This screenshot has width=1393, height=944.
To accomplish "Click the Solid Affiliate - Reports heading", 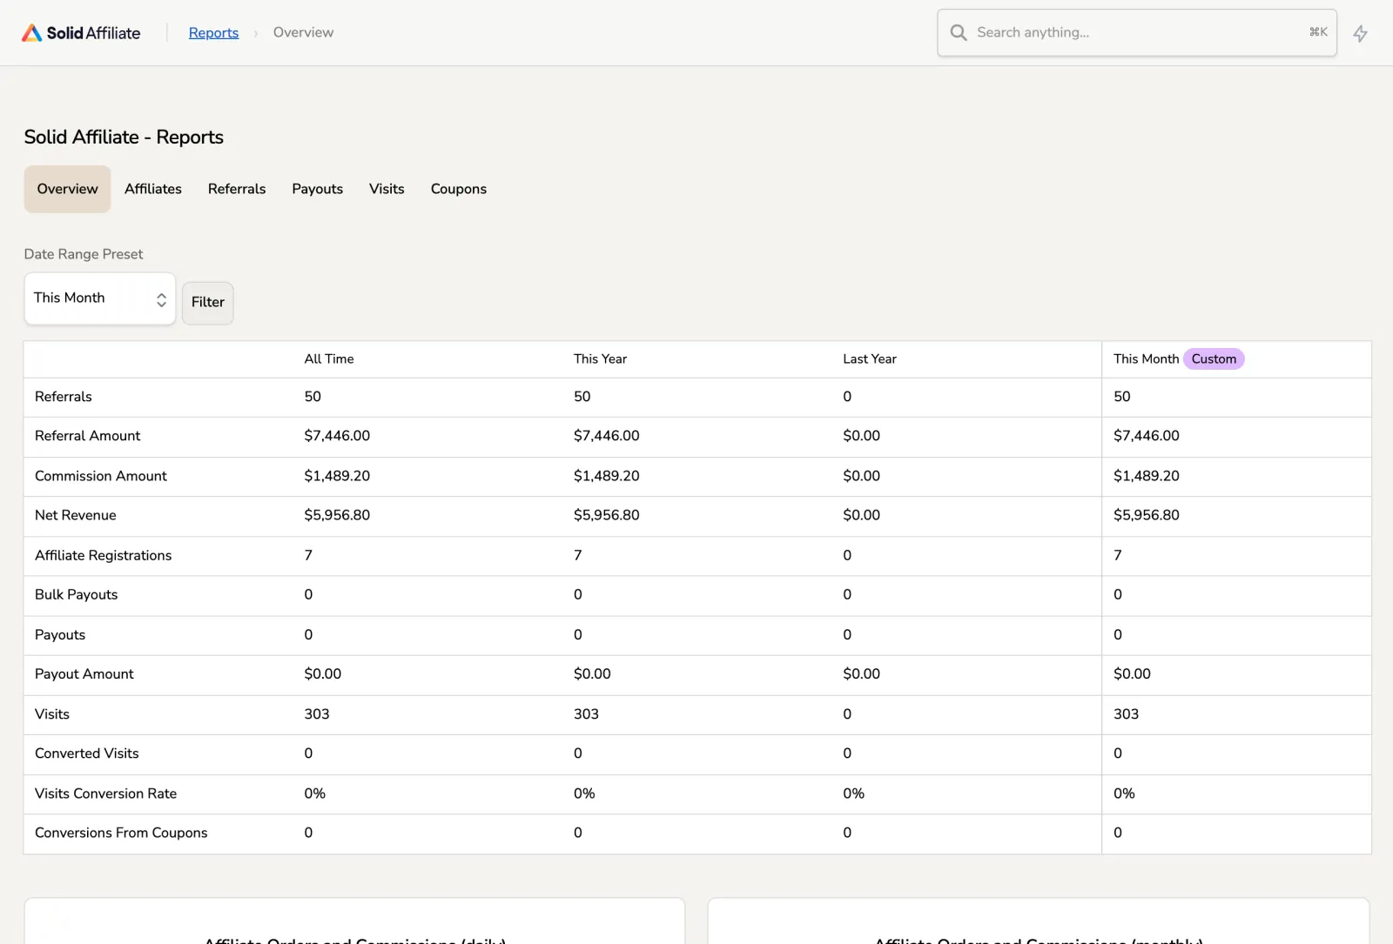I will click(124, 137).
